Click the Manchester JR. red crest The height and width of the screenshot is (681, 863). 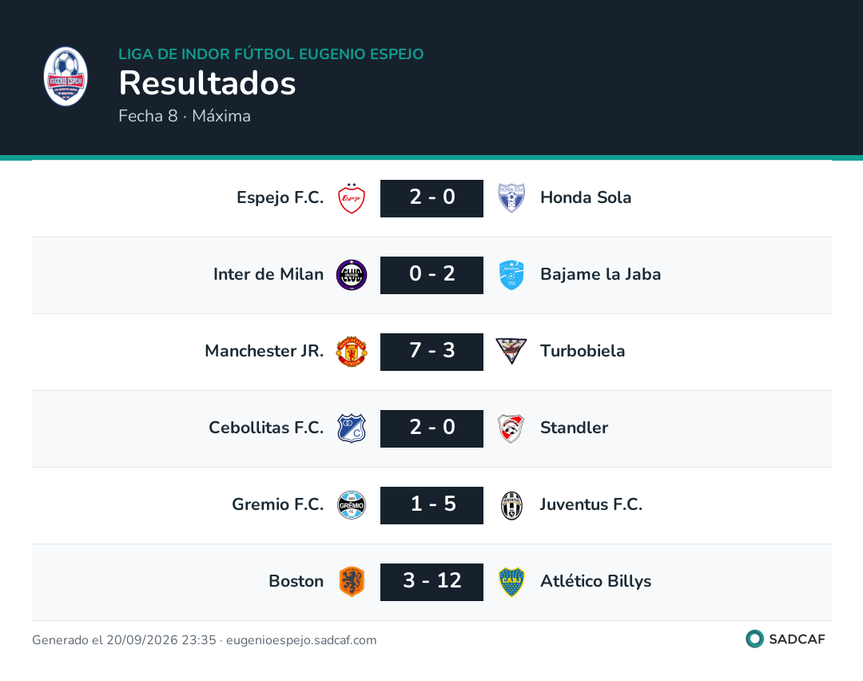point(351,352)
